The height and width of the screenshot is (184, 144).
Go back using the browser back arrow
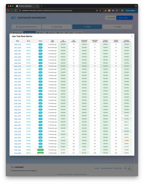[x=8, y=11]
